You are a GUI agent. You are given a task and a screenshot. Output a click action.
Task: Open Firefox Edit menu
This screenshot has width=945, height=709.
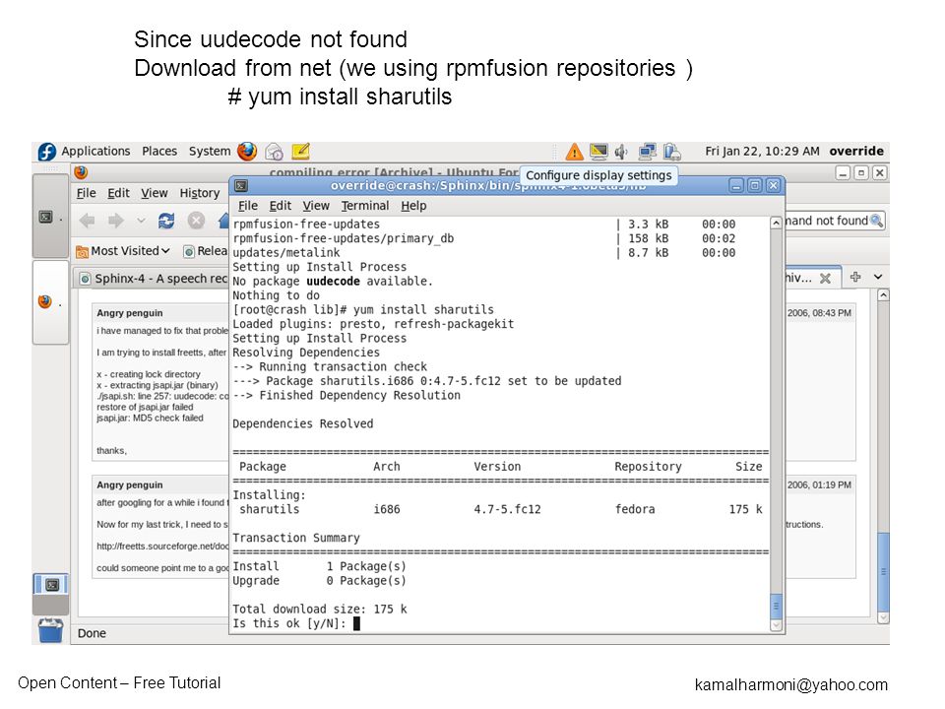[x=118, y=193]
